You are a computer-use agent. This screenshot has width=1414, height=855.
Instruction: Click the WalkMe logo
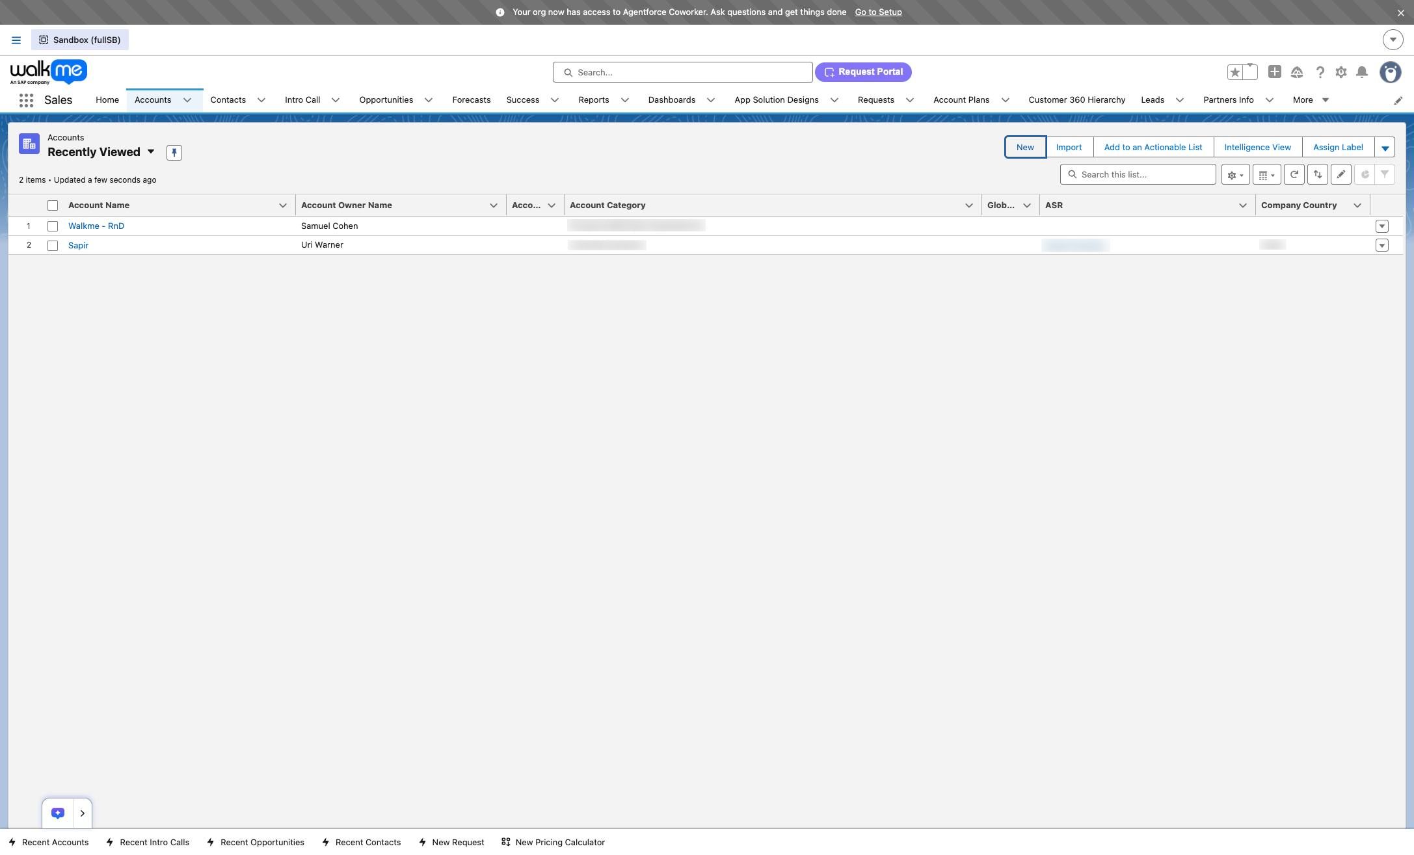[x=49, y=72]
